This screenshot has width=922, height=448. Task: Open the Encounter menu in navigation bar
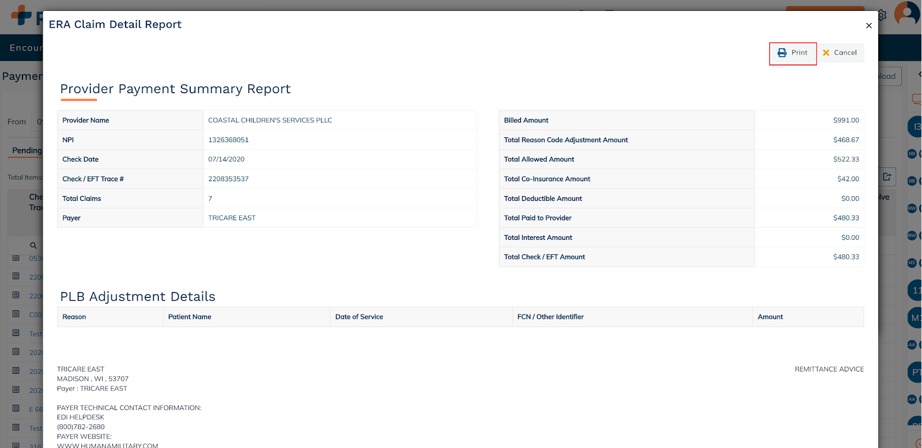[26, 48]
